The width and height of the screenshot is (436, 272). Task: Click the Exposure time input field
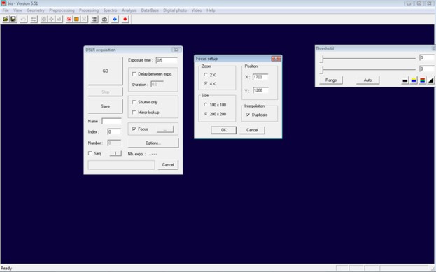point(167,60)
